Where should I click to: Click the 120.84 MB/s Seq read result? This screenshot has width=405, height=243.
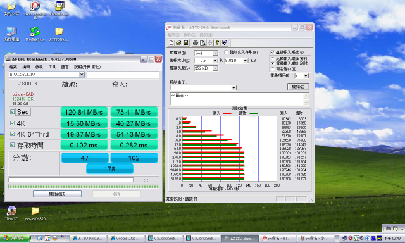point(84,113)
